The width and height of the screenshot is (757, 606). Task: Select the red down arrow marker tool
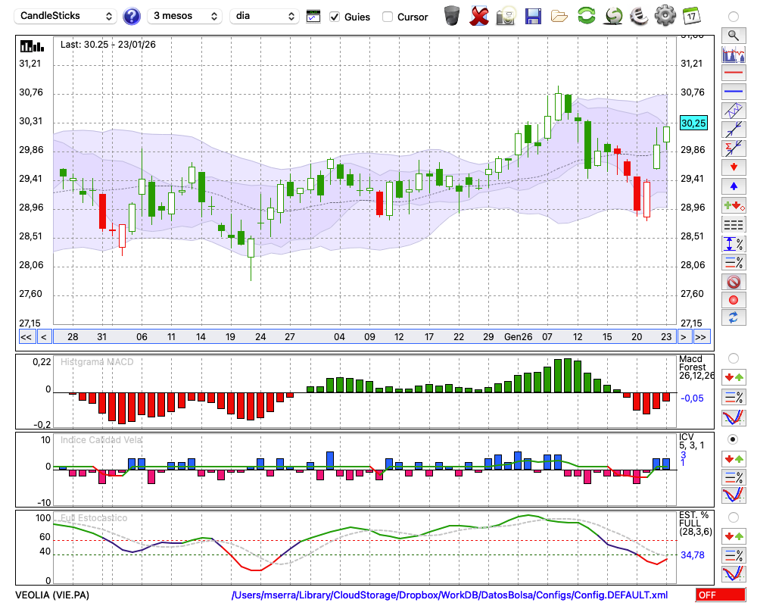(733, 167)
